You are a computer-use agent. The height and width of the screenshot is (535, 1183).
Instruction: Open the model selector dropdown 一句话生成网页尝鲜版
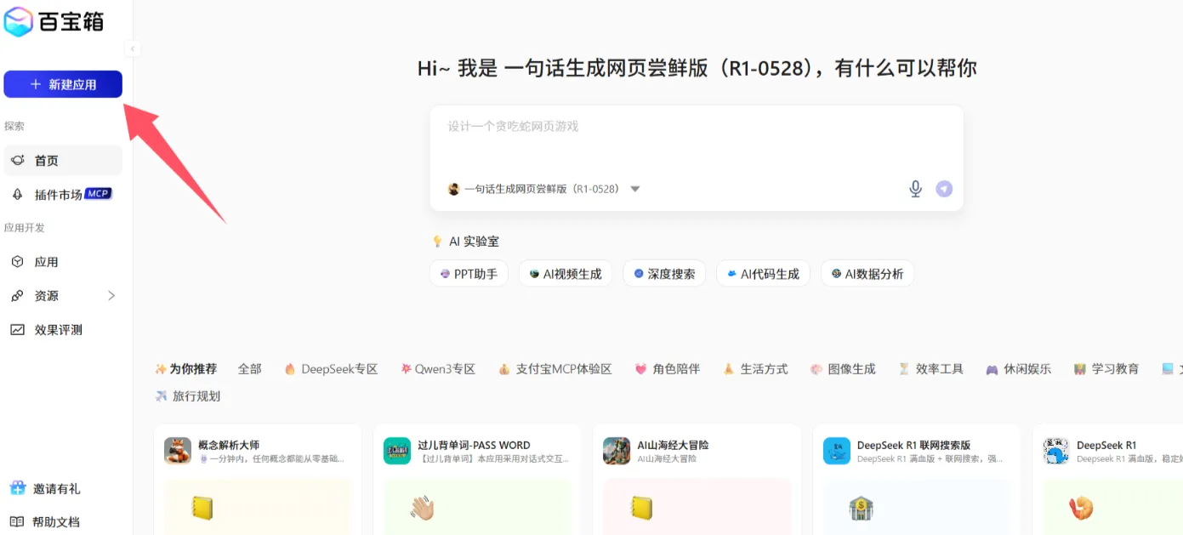[x=544, y=189]
